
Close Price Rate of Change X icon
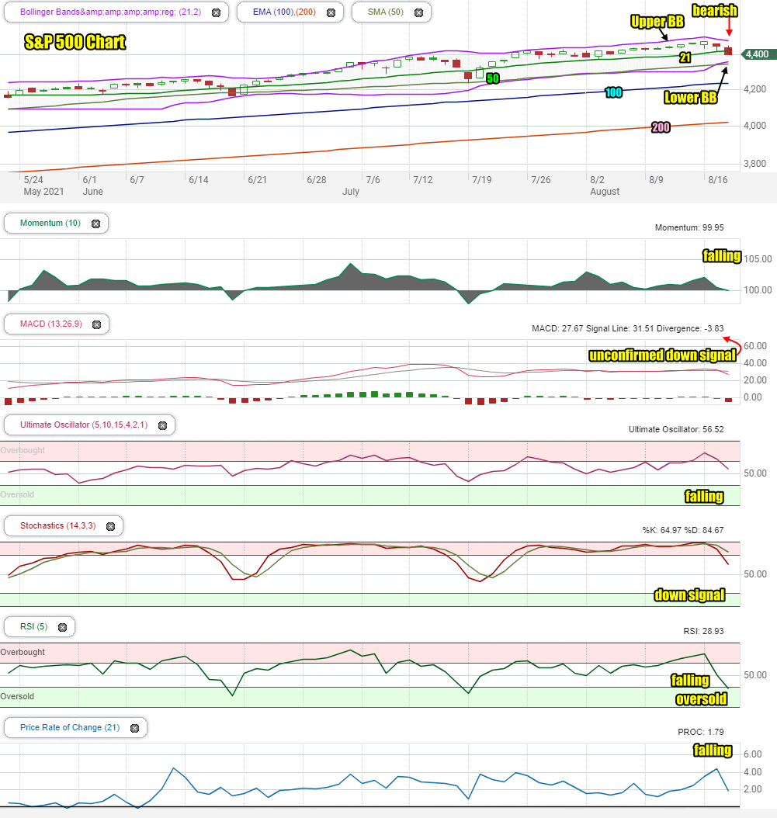point(134,728)
